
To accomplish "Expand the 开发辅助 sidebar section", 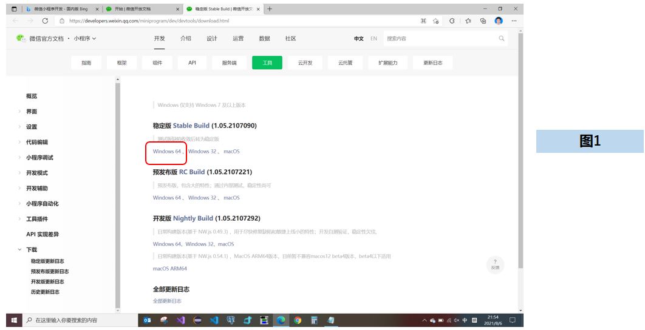I will [x=37, y=188].
